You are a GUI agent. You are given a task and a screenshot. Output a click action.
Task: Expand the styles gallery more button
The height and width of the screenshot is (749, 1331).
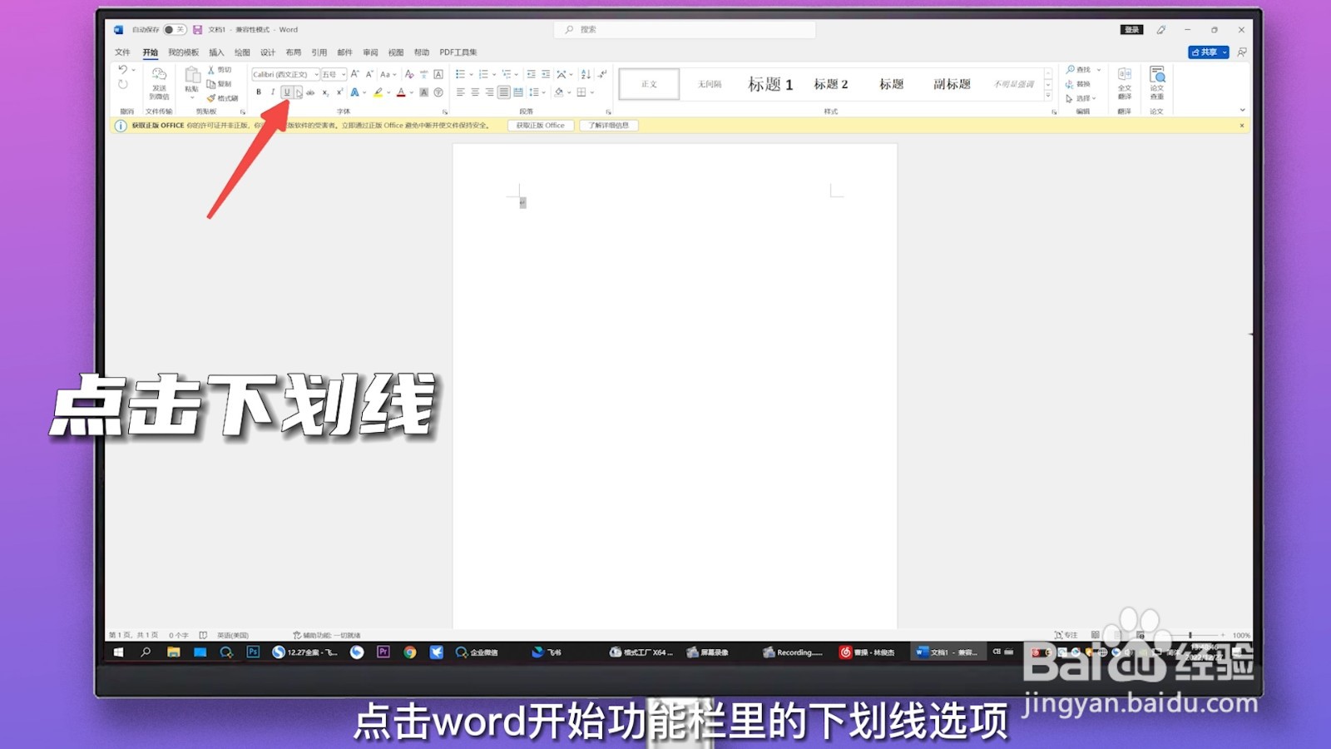point(1048,97)
